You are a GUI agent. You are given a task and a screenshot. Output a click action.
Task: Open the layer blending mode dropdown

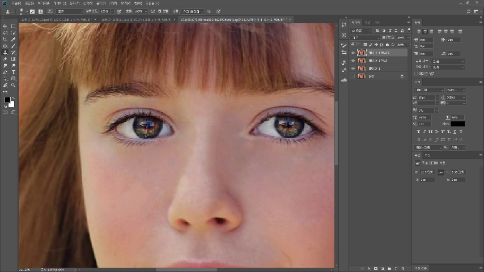click(364, 37)
